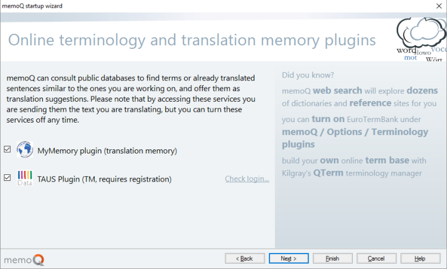This screenshot has width=447, height=269.
Task: Uncheck the MyMemory plugin checkbox
Action: coord(7,149)
